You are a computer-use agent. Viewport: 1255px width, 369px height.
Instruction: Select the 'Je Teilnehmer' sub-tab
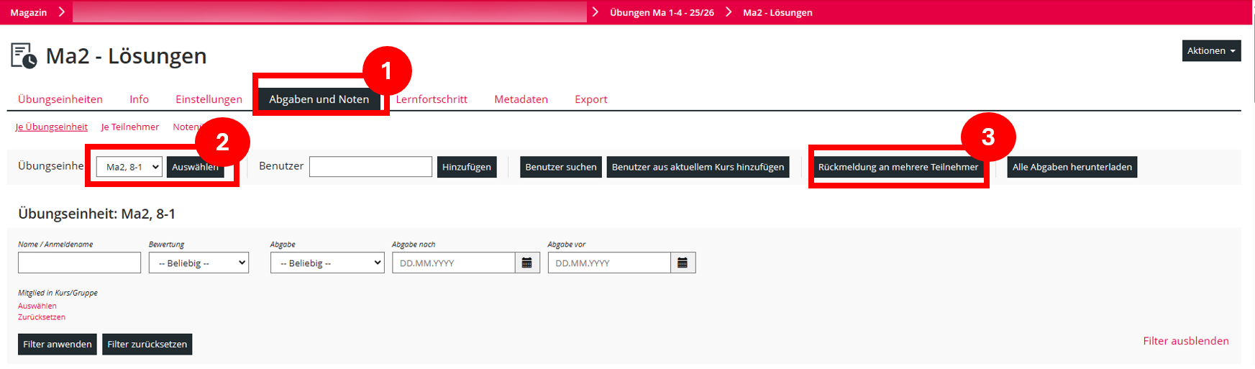click(130, 127)
